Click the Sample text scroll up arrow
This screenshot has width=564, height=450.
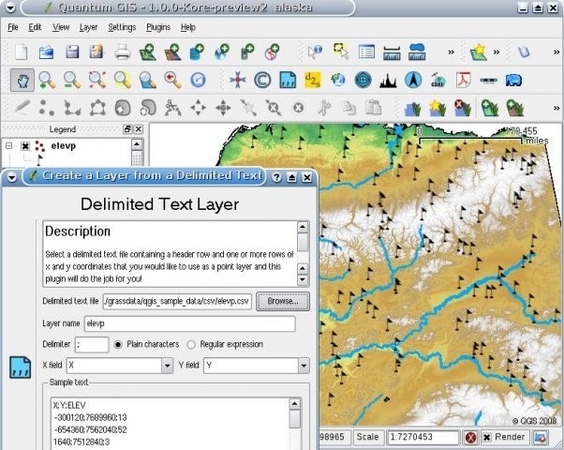(294, 403)
